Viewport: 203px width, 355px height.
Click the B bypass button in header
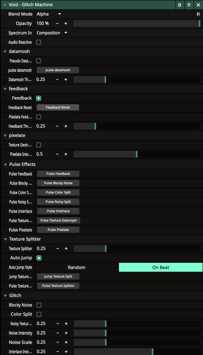[x=179, y=5]
